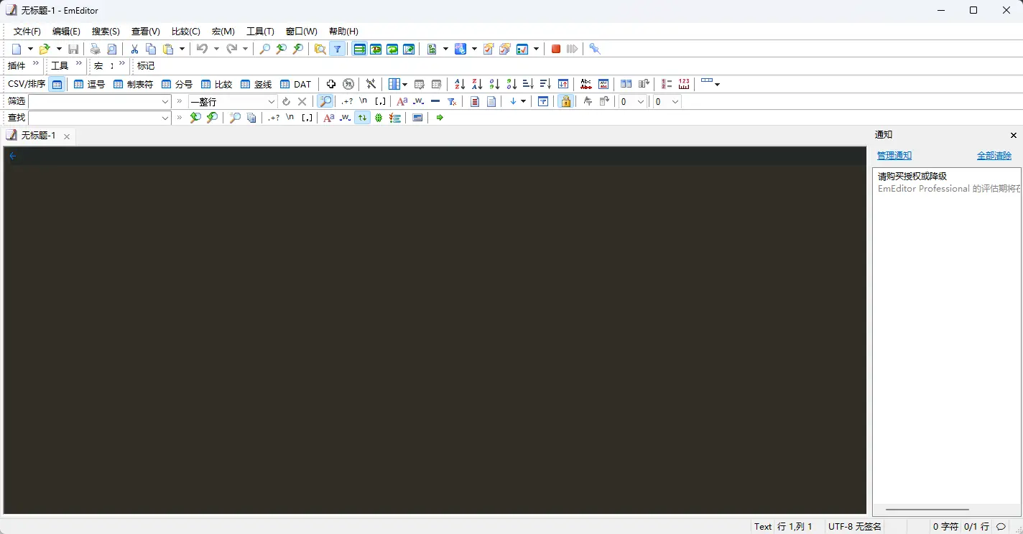
Task: Open the 一整行 column dropdown
Action: pos(272,102)
